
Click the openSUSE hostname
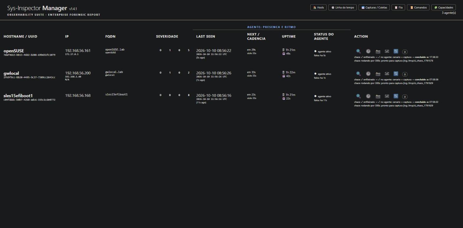point(14,51)
